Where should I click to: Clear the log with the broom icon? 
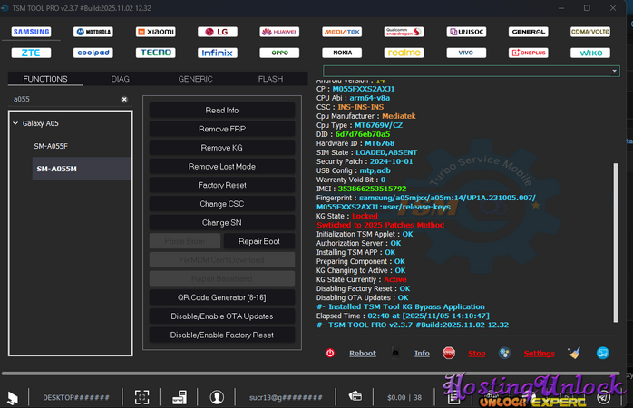pos(573,353)
